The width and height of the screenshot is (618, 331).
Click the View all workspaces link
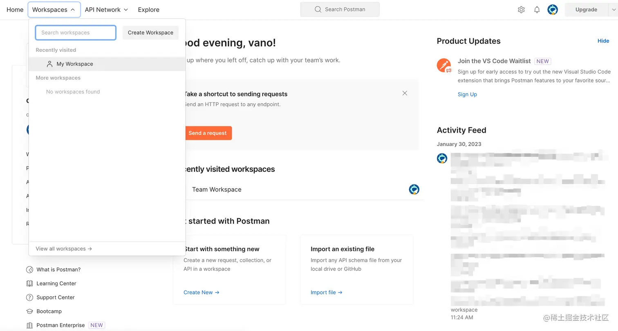point(64,249)
